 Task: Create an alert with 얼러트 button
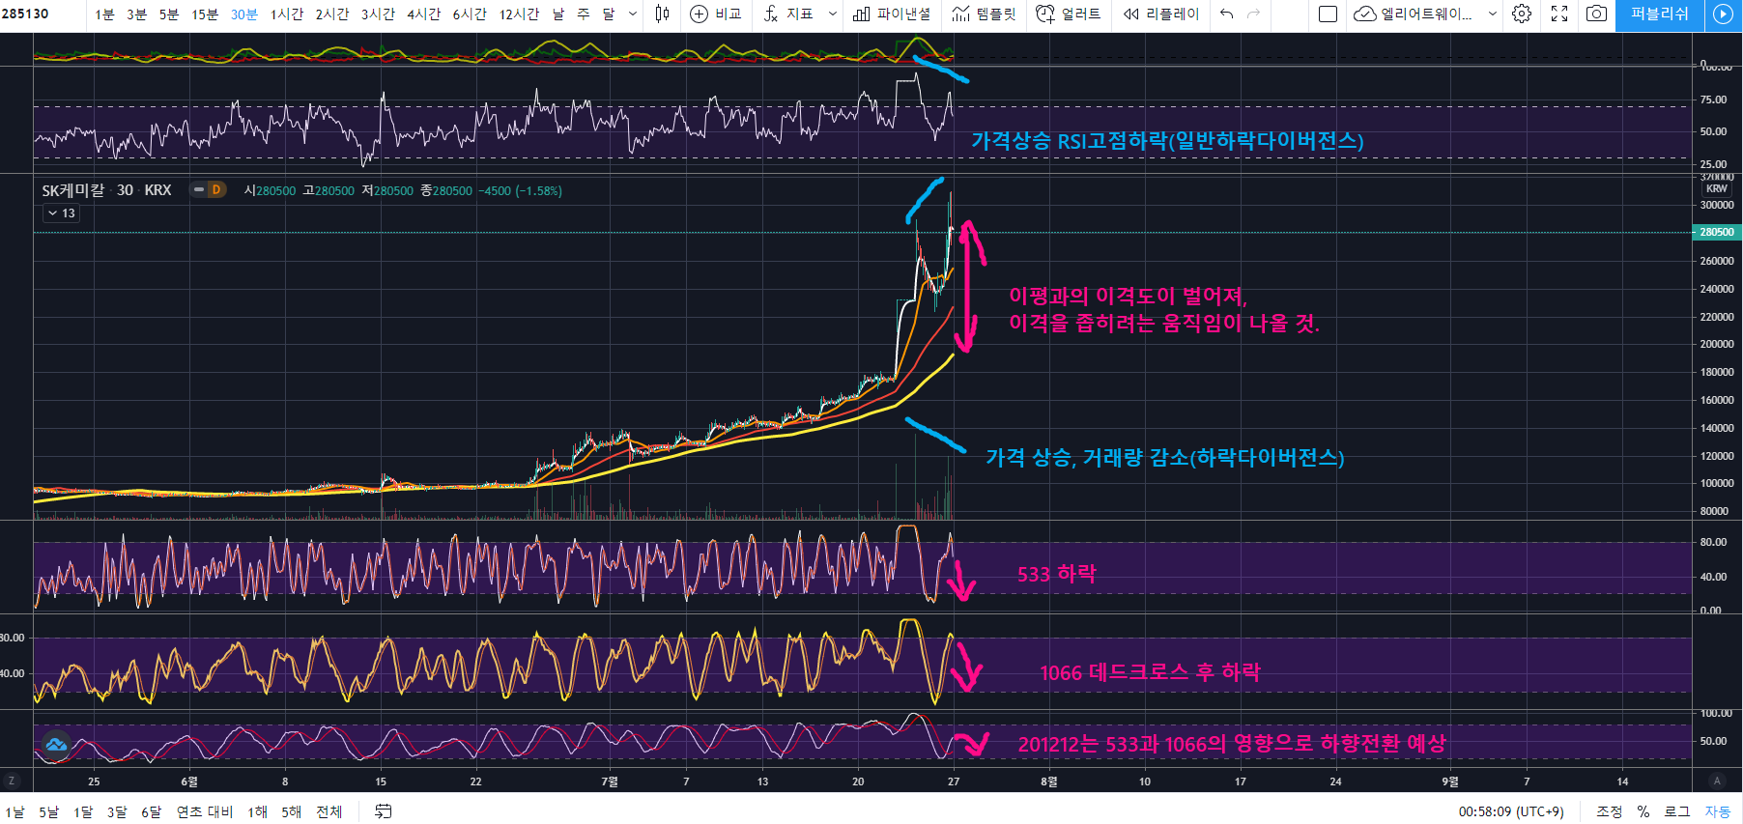point(1068,14)
